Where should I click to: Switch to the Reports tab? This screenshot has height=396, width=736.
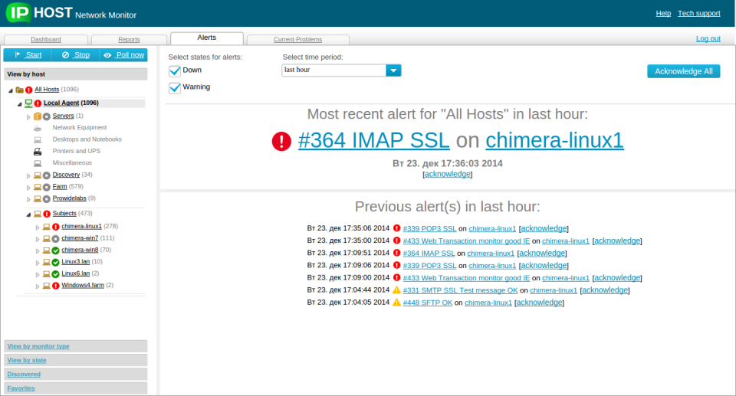pyautogui.click(x=129, y=39)
